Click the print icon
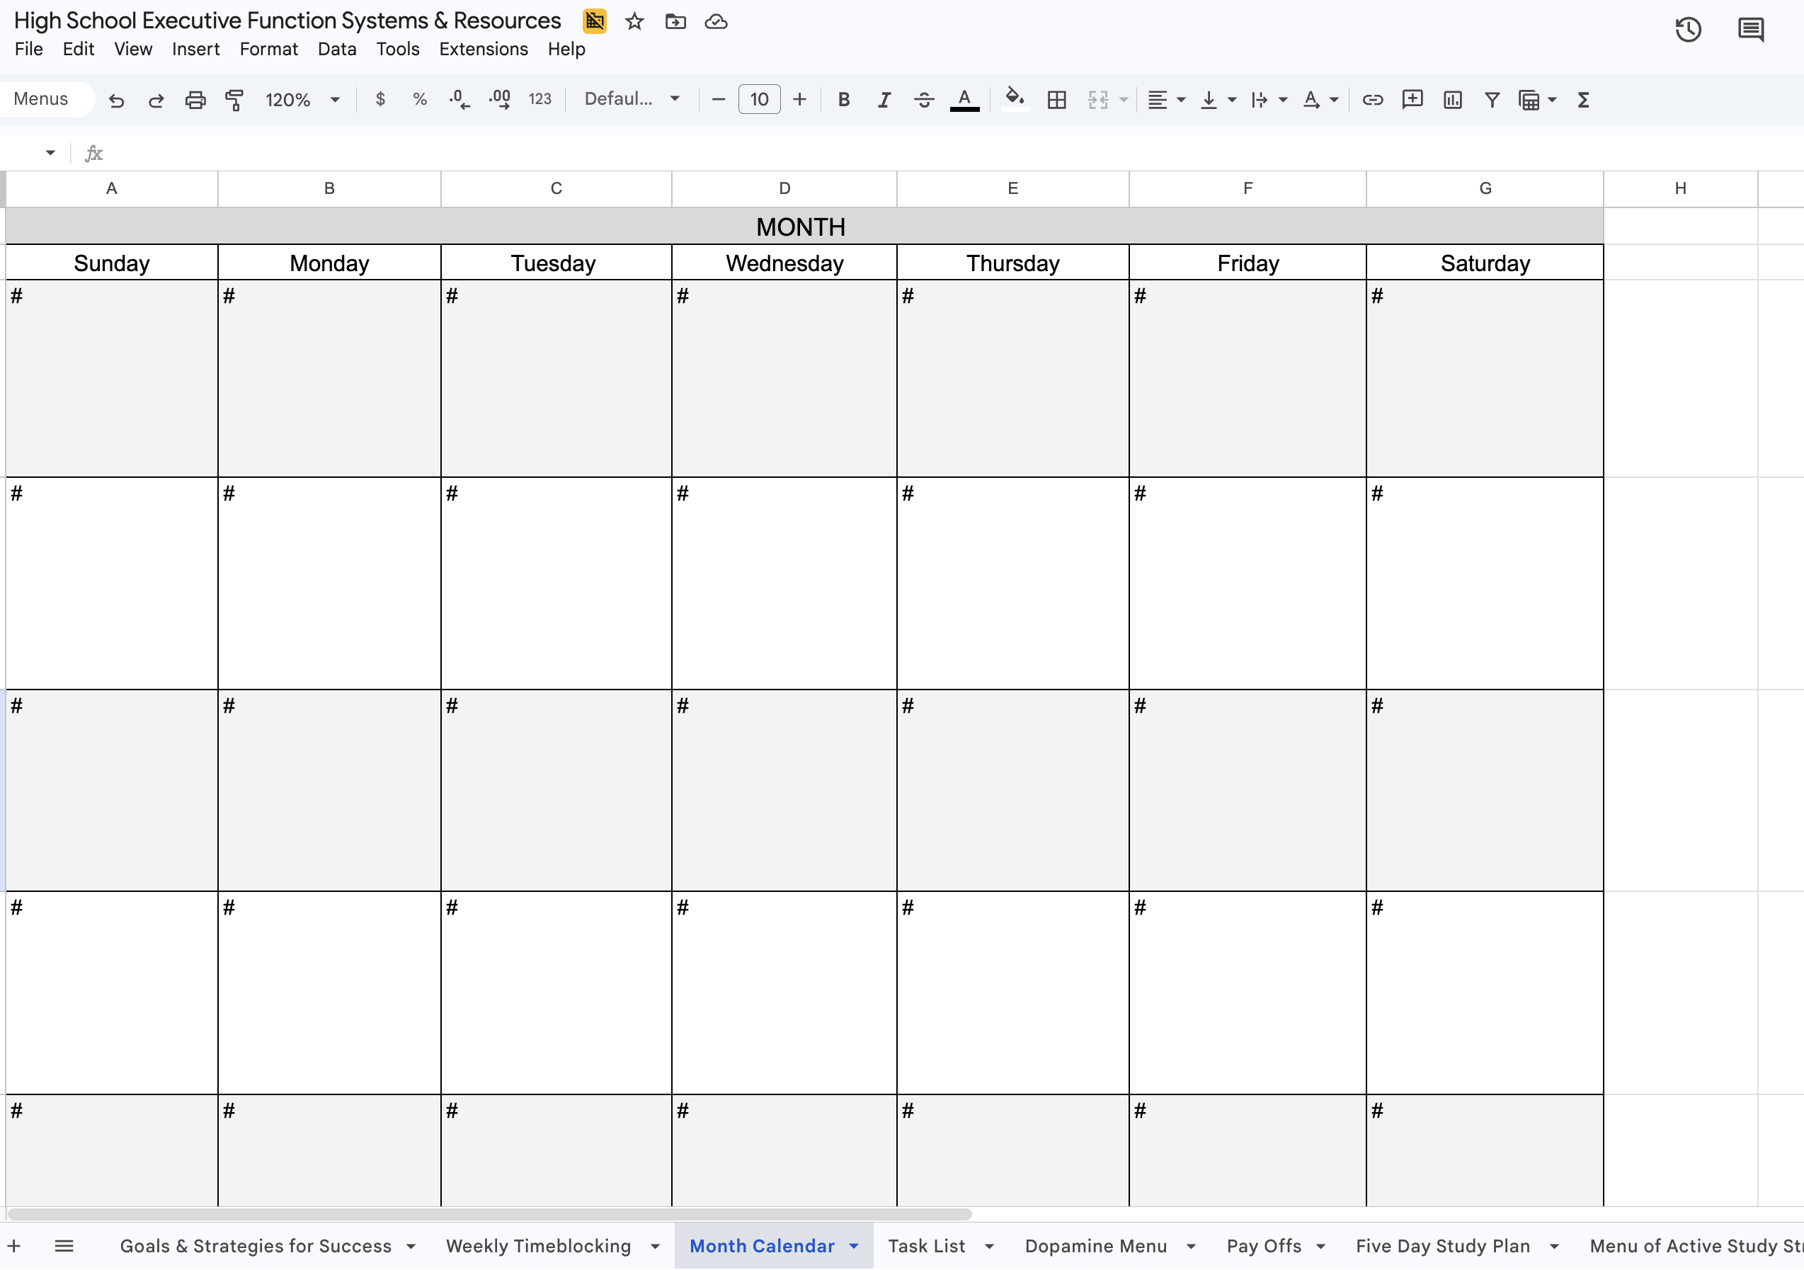This screenshot has width=1804, height=1270. tap(195, 100)
